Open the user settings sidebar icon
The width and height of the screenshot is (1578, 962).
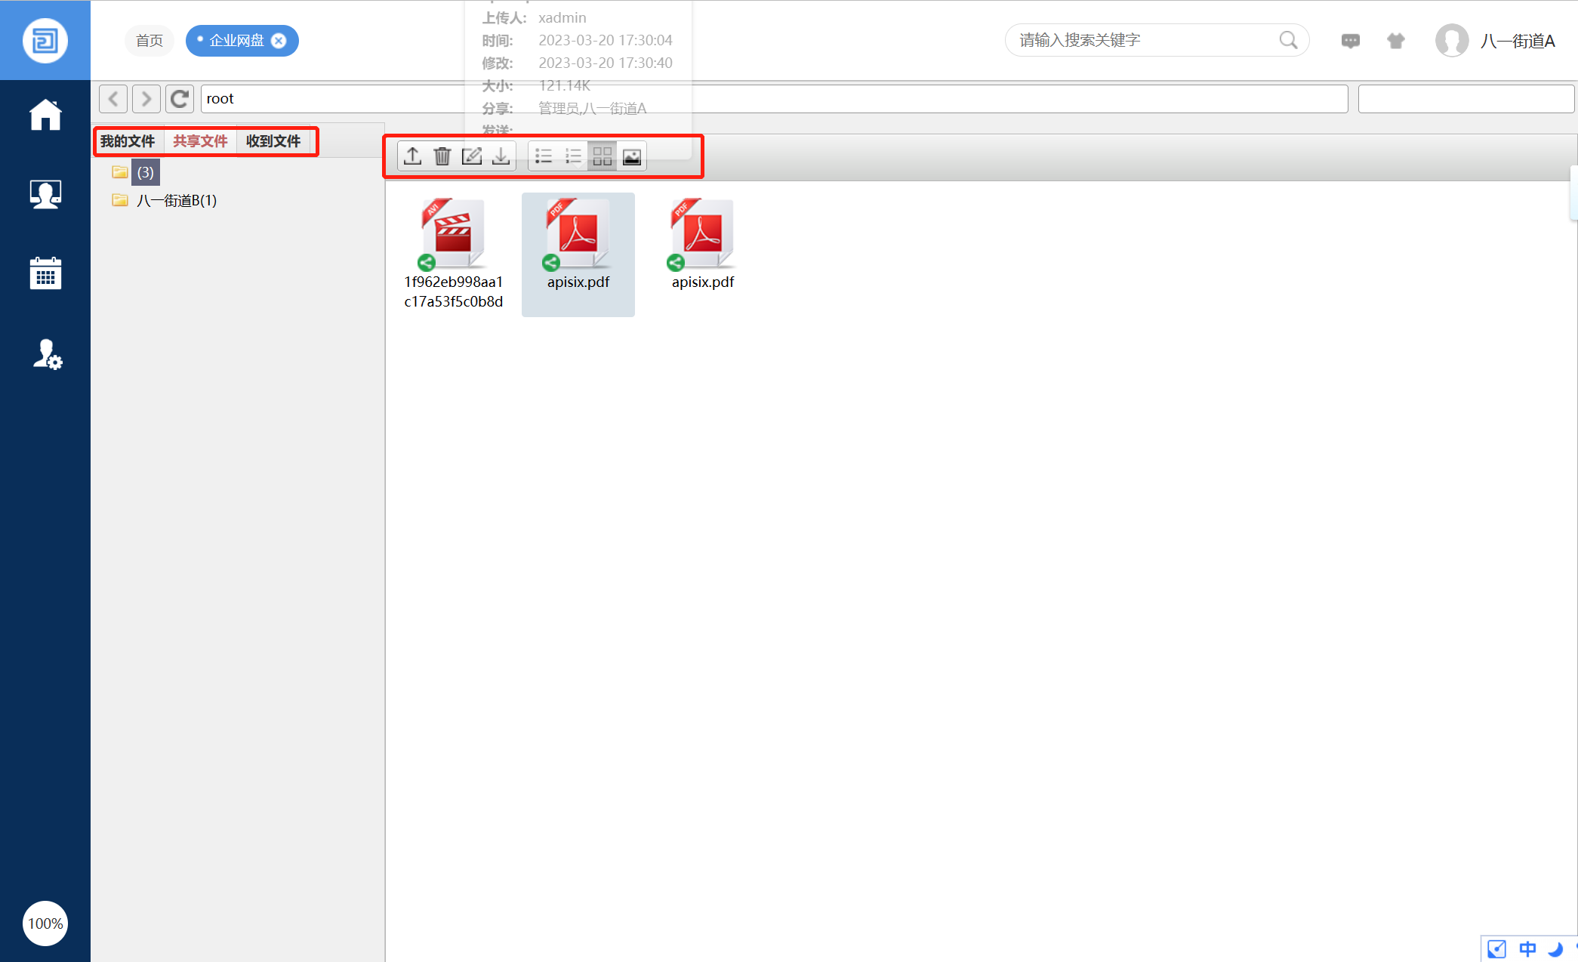(47, 354)
